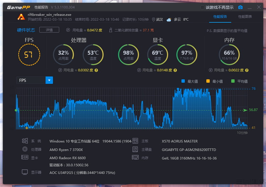This screenshot has width=266, height=187.
Task: Switch to the 性能图表 tab
Action: pos(245,16)
